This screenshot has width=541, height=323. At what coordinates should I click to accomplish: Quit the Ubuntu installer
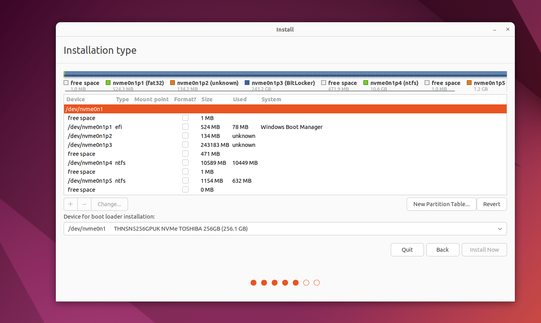(407, 249)
